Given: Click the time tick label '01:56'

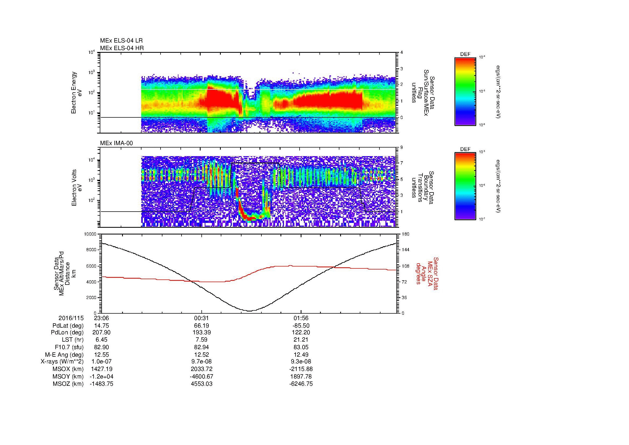Looking at the screenshot, I should tap(301, 318).
